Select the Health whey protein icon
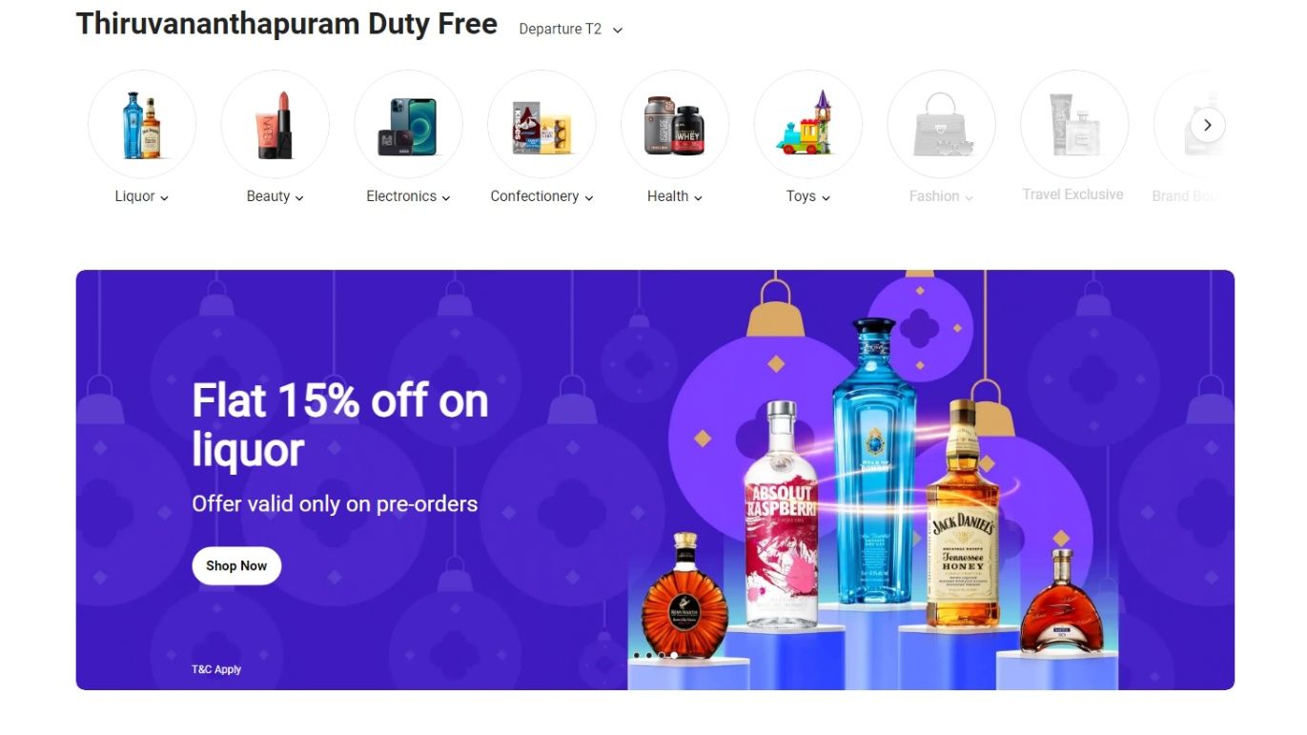Screen dimensions: 1307x735 tap(675, 125)
